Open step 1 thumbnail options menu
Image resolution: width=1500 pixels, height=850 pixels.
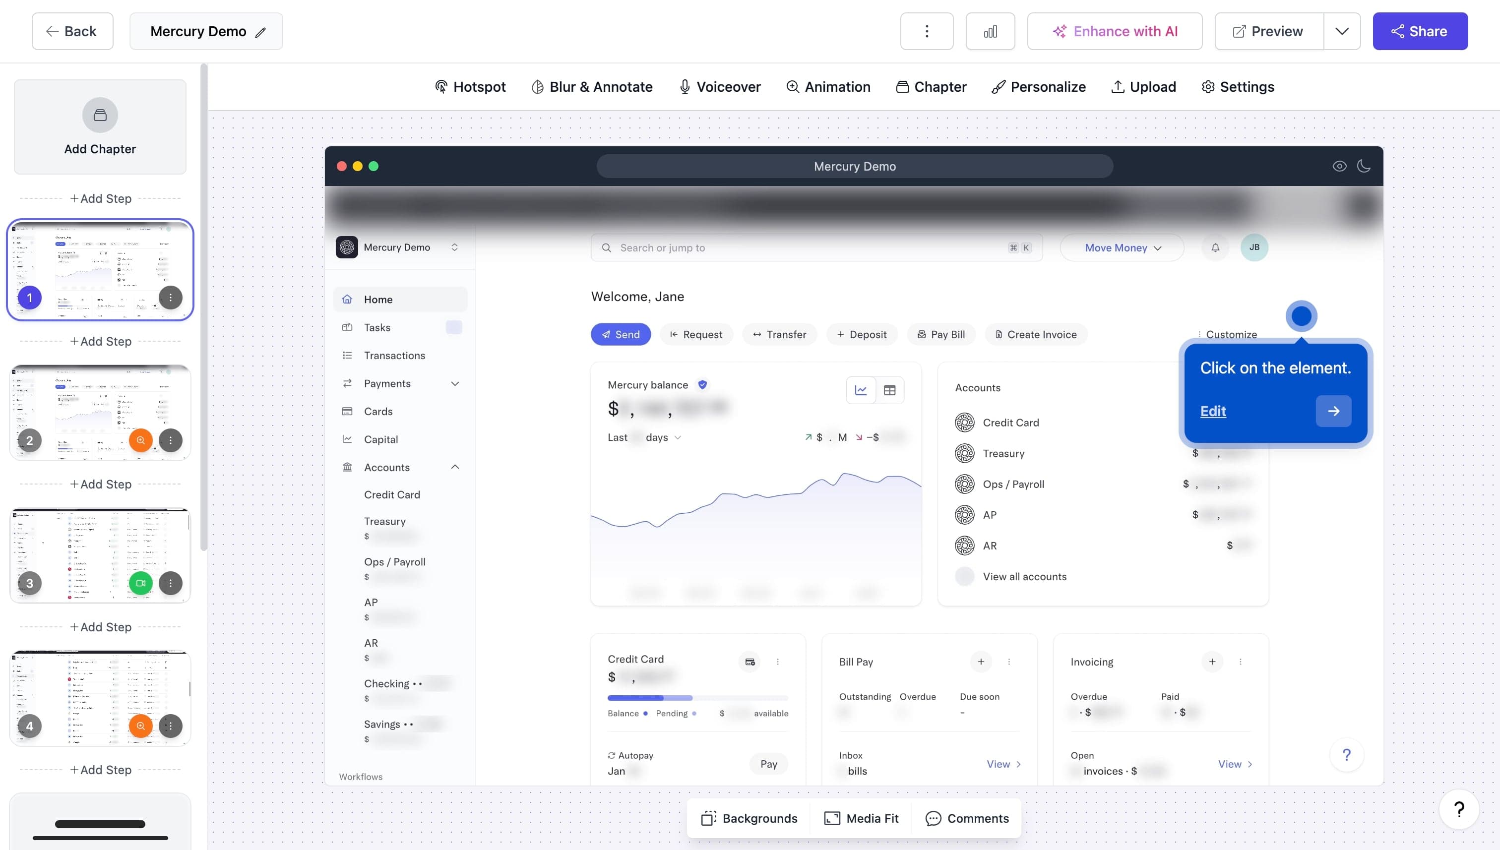[x=171, y=298]
